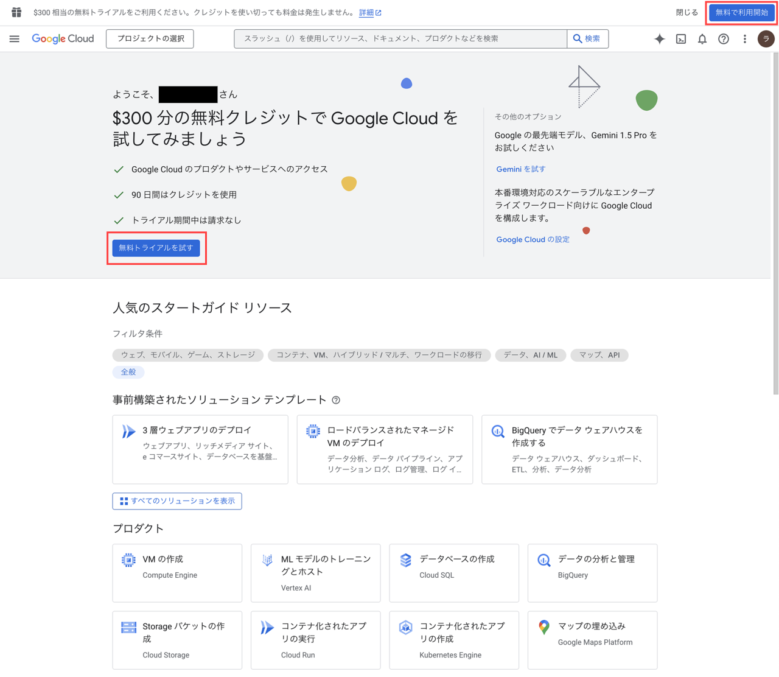Open the 3 層ウェブアプリのデプロイ card title

pyautogui.click(x=197, y=430)
